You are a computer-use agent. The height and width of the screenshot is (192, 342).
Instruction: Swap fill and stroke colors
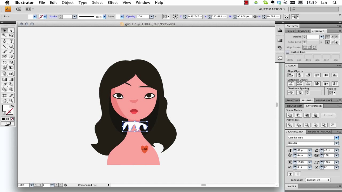[x=12, y=106]
